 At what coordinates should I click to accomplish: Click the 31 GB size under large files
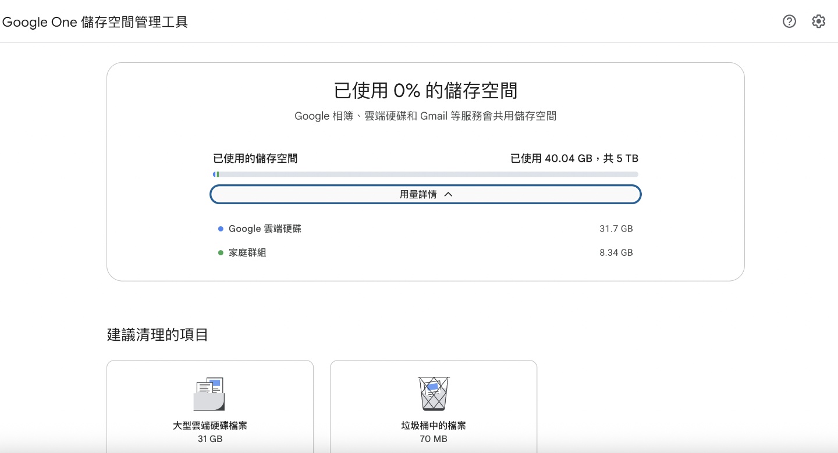pyautogui.click(x=210, y=439)
